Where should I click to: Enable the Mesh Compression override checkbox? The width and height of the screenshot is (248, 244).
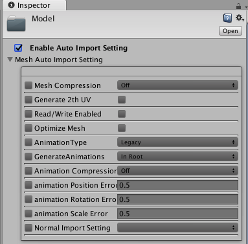pos(28,85)
